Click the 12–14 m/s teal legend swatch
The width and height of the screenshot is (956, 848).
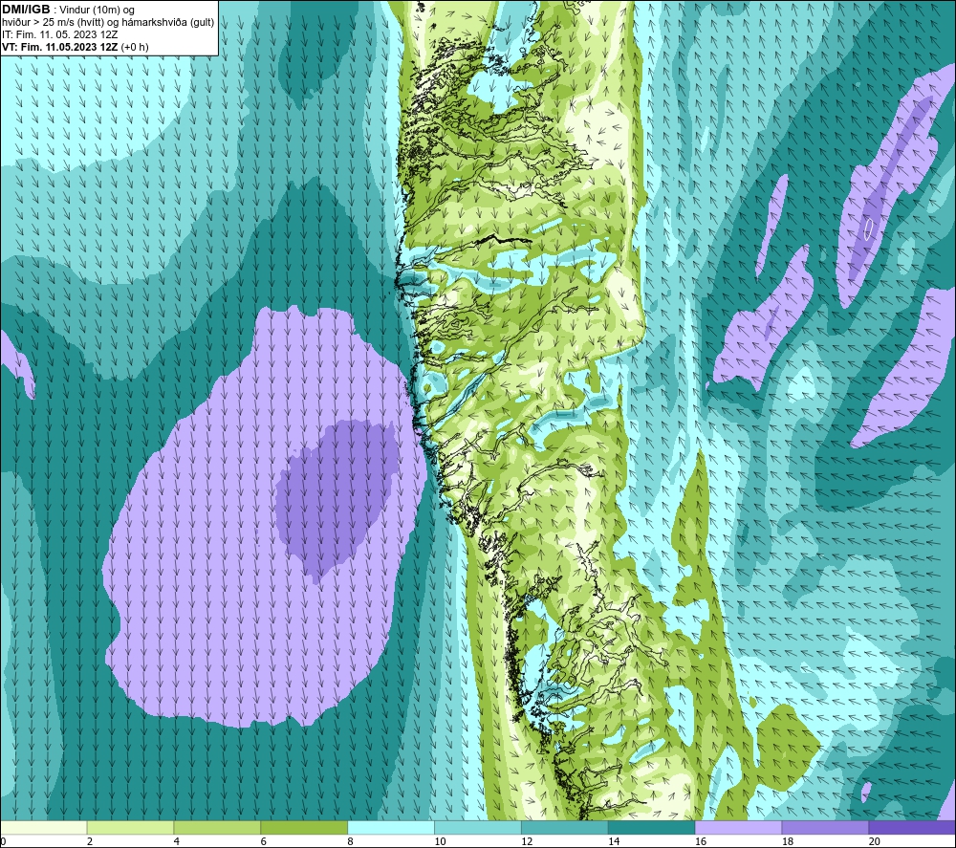565,827
